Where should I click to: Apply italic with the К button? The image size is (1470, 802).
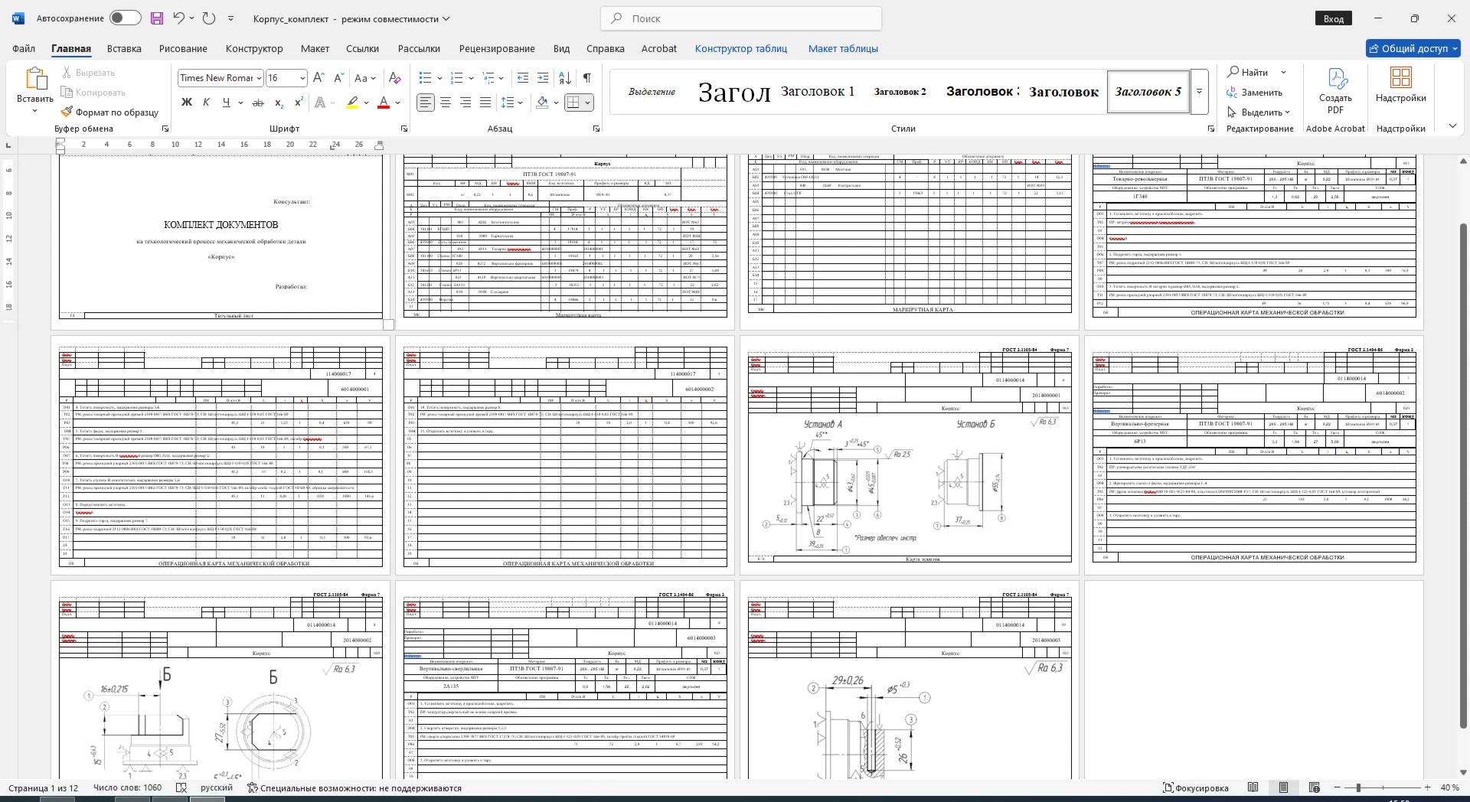(206, 103)
